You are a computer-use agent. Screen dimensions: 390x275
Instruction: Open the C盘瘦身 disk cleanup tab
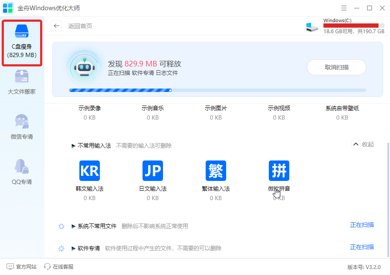(x=22, y=43)
